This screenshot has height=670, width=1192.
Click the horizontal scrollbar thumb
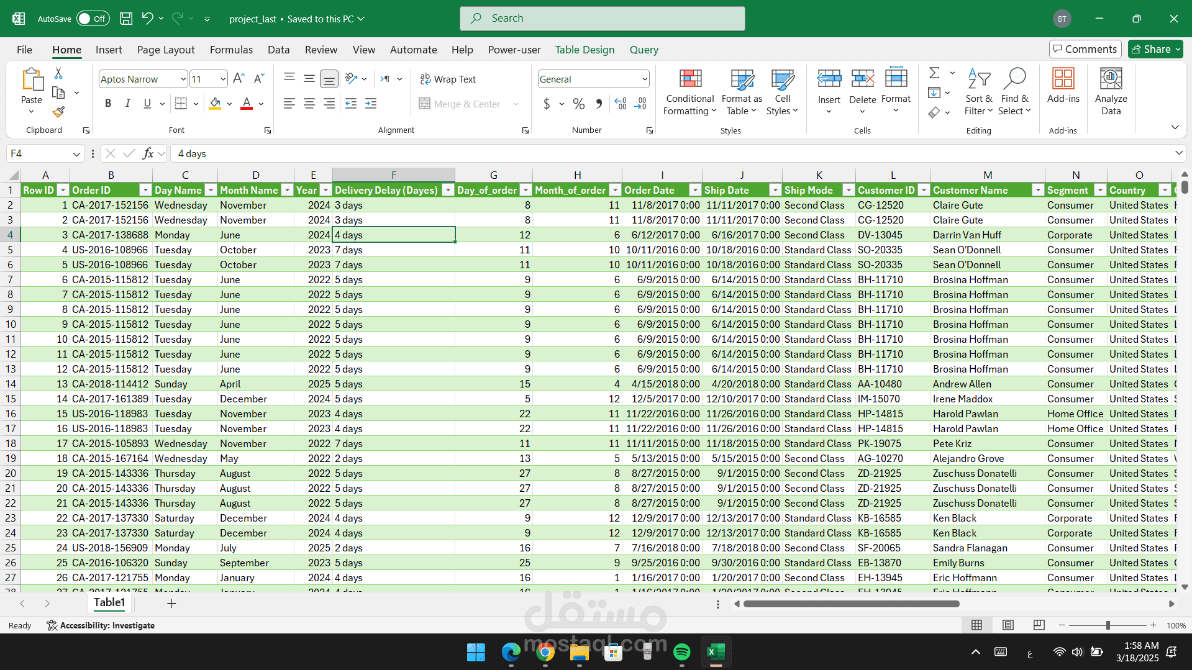coord(851,604)
